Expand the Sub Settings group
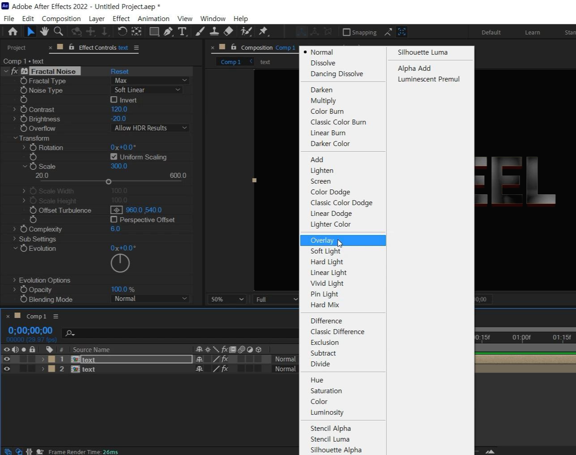Image resolution: width=576 pixels, height=455 pixels. (14, 239)
